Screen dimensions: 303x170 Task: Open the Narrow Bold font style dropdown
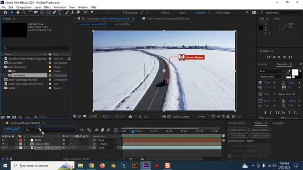click(271, 76)
